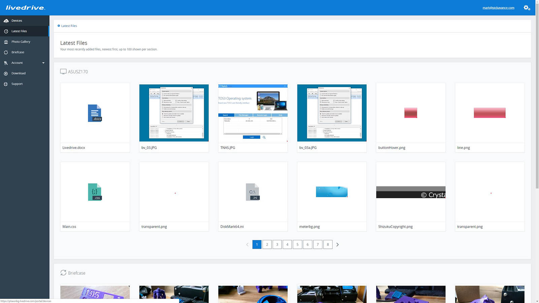Open Devices in the sidebar
The height and width of the screenshot is (303, 539).
pos(25,21)
